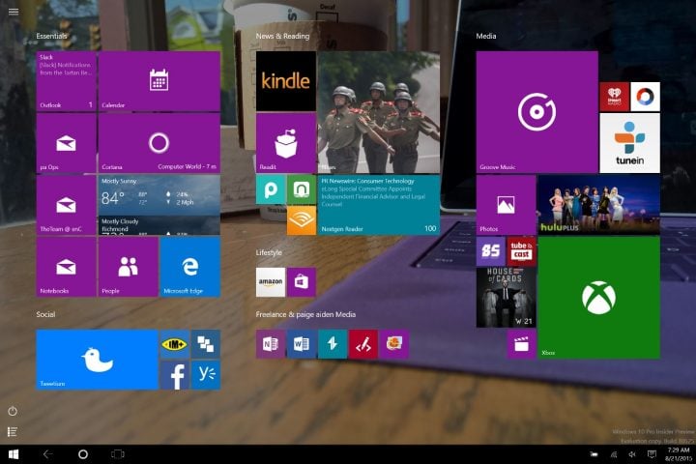
Task: Open the People tile
Action: (x=129, y=267)
